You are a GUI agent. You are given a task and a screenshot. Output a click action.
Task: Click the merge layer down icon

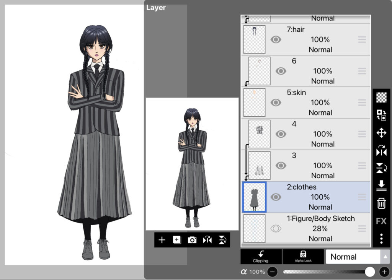tap(381, 186)
